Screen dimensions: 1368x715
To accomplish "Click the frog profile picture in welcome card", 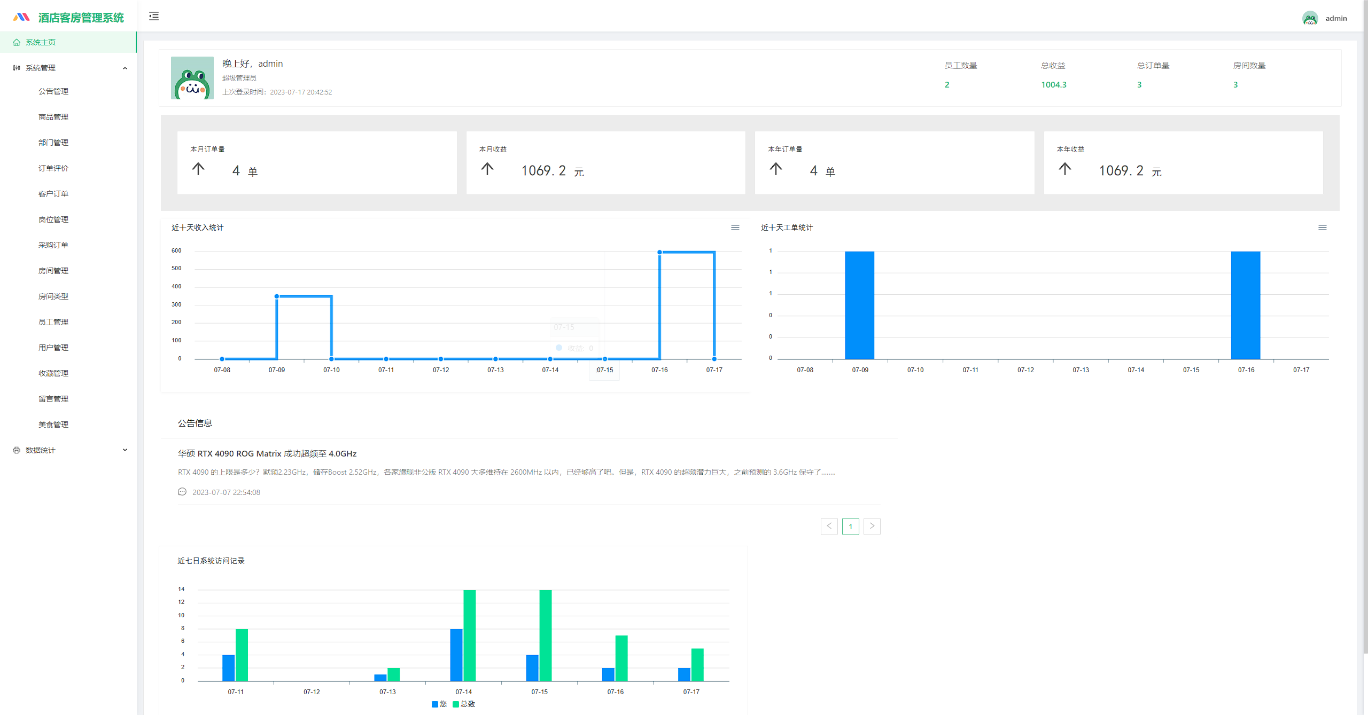I will [192, 78].
